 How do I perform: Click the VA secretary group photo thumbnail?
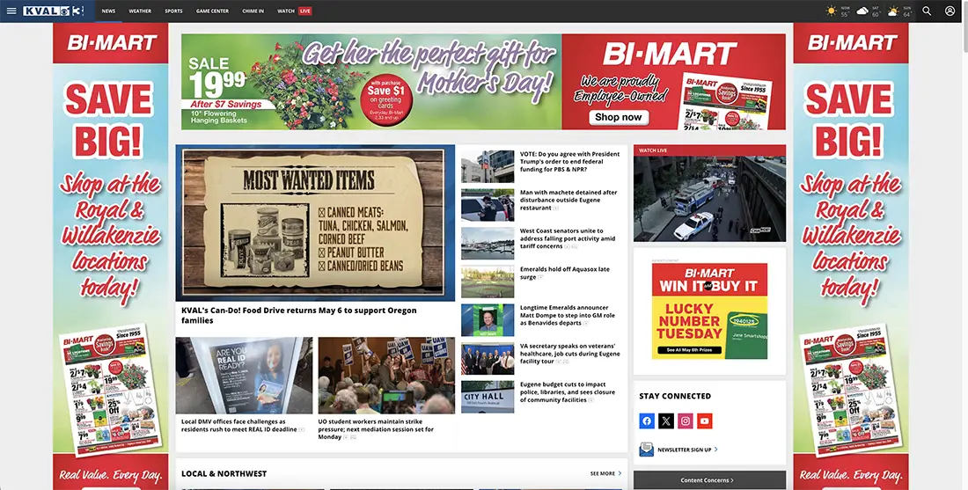(488, 359)
